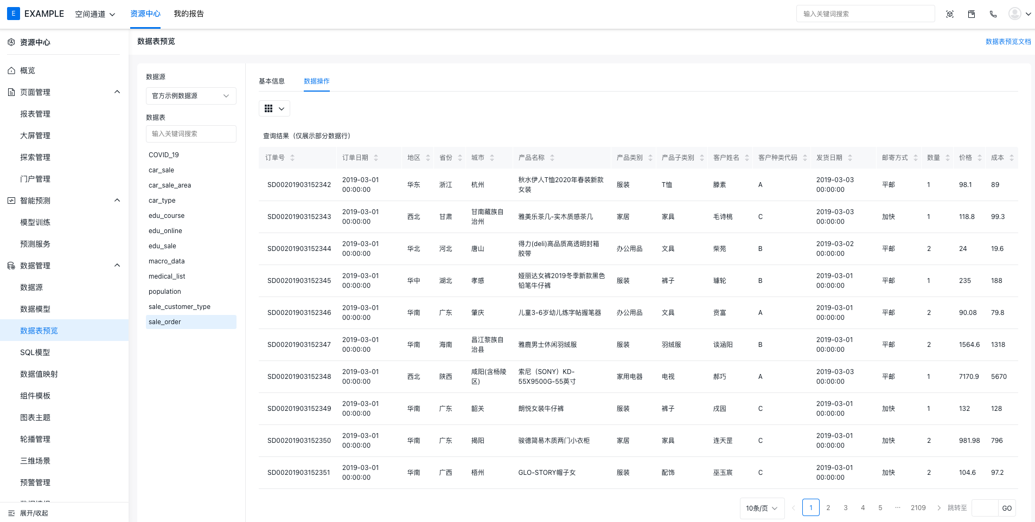The width and height of the screenshot is (1035, 522).
Task: Focus the top keyword search field
Action: [866, 14]
